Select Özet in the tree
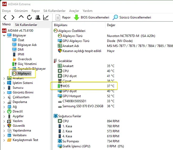 (18, 40)
